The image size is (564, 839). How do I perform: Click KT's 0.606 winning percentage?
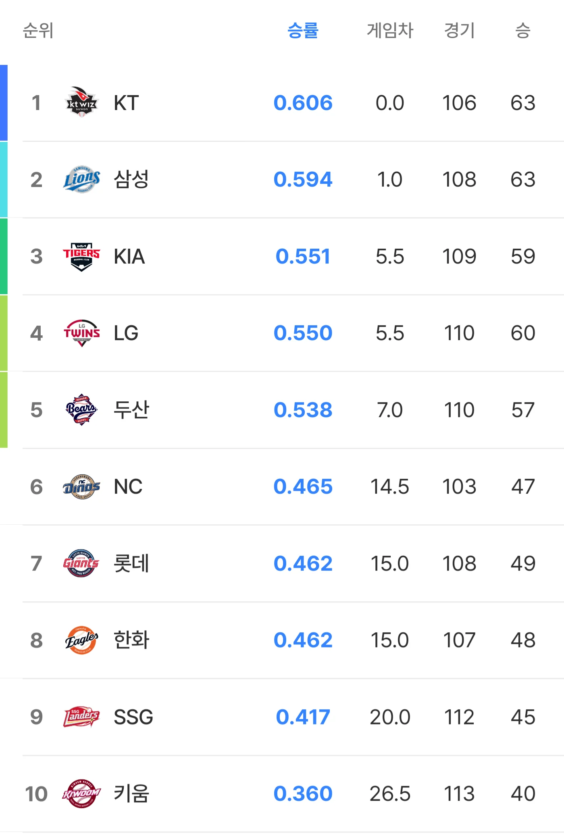click(x=303, y=103)
